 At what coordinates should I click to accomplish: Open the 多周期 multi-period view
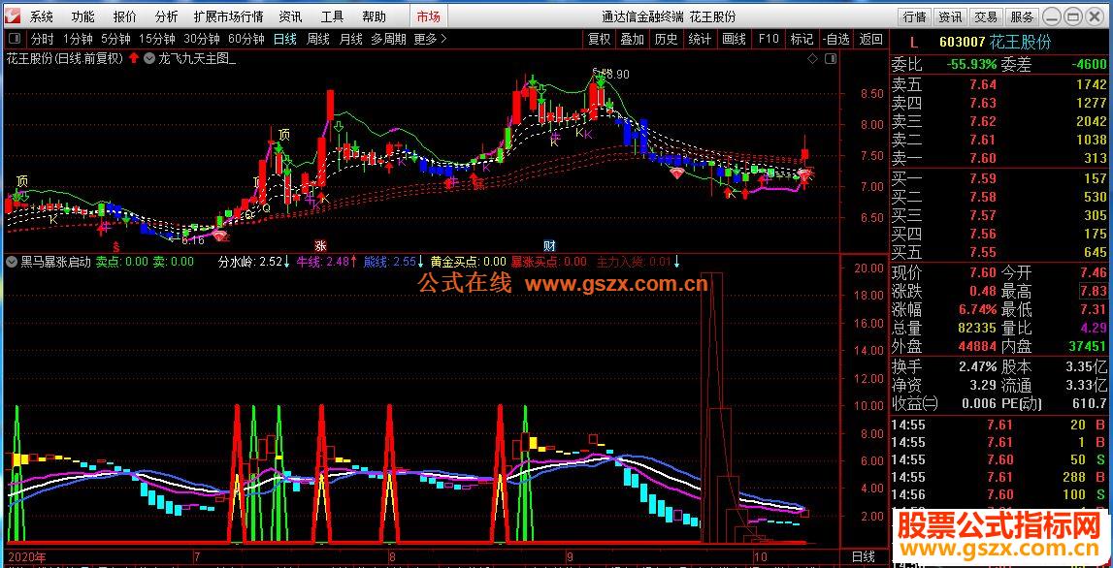click(388, 39)
